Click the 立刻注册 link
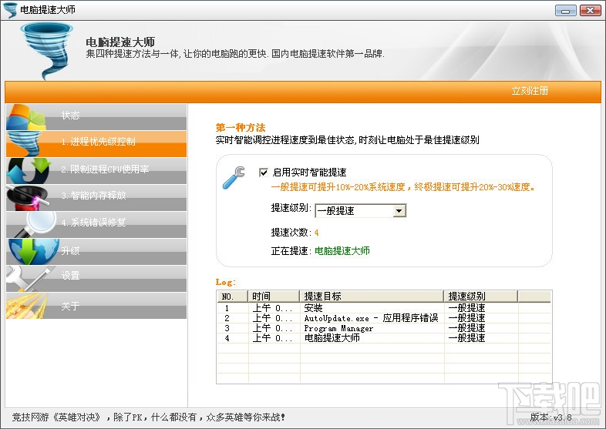This screenshot has width=606, height=429. (530, 91)
